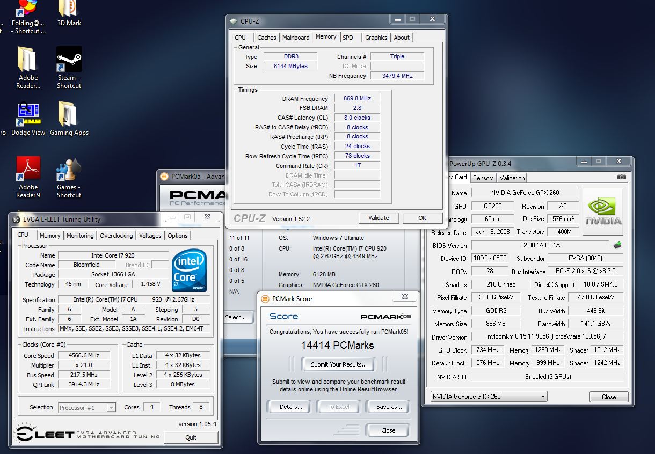Open Details in the PCMark Score dialog

coord(290,407)
